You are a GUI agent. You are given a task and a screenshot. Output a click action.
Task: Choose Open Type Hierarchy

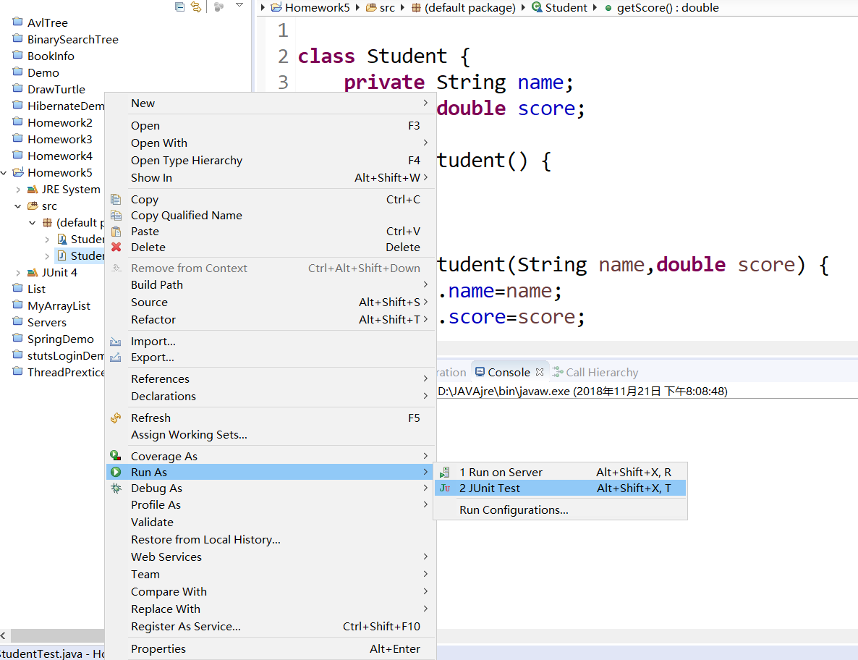pyautogui.click(x=271, y=161)
